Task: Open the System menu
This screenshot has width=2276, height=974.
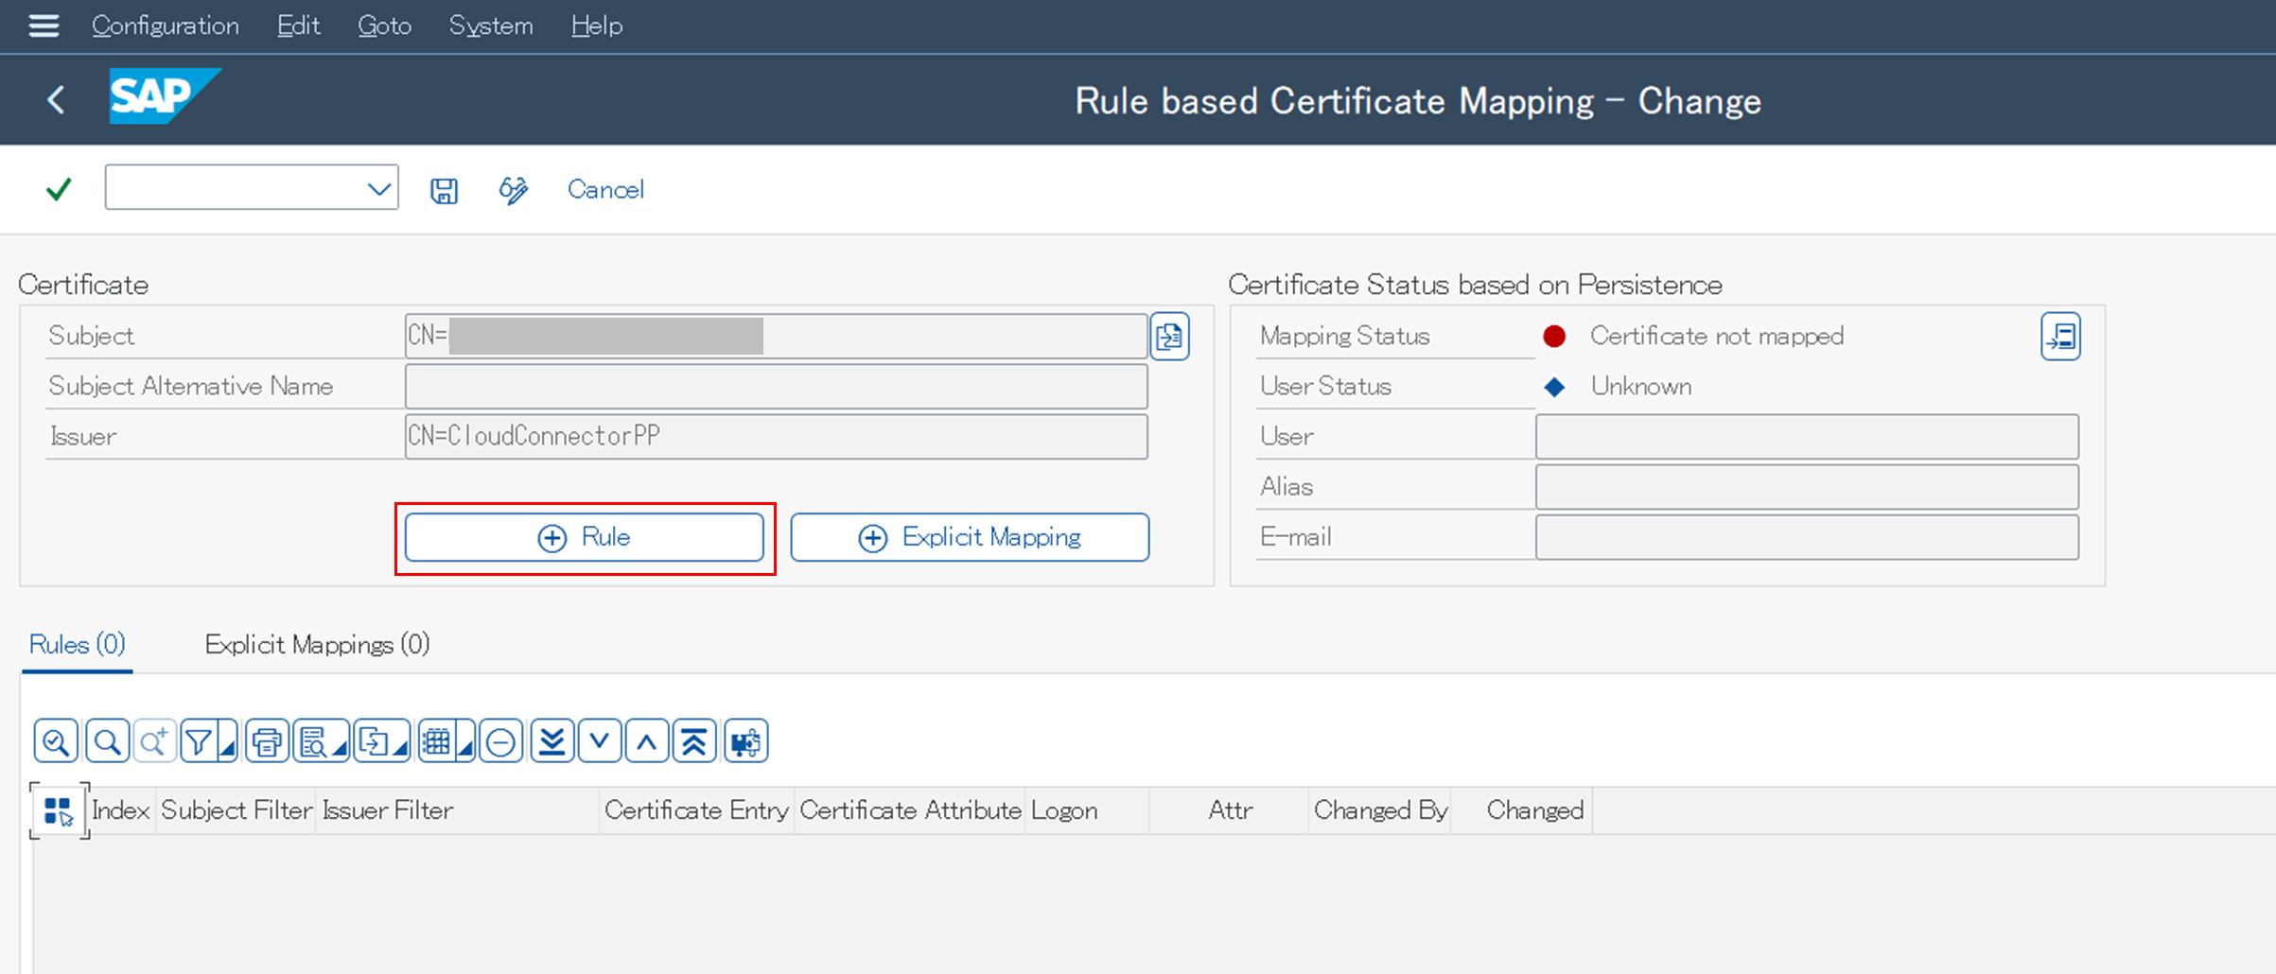Action: pyautogui.click(x=491, y=26)
